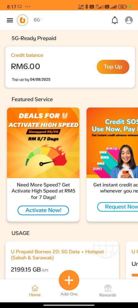Open the Credit SOS banner image
Viewport: 138px width, 308px height.
(112, 143)
